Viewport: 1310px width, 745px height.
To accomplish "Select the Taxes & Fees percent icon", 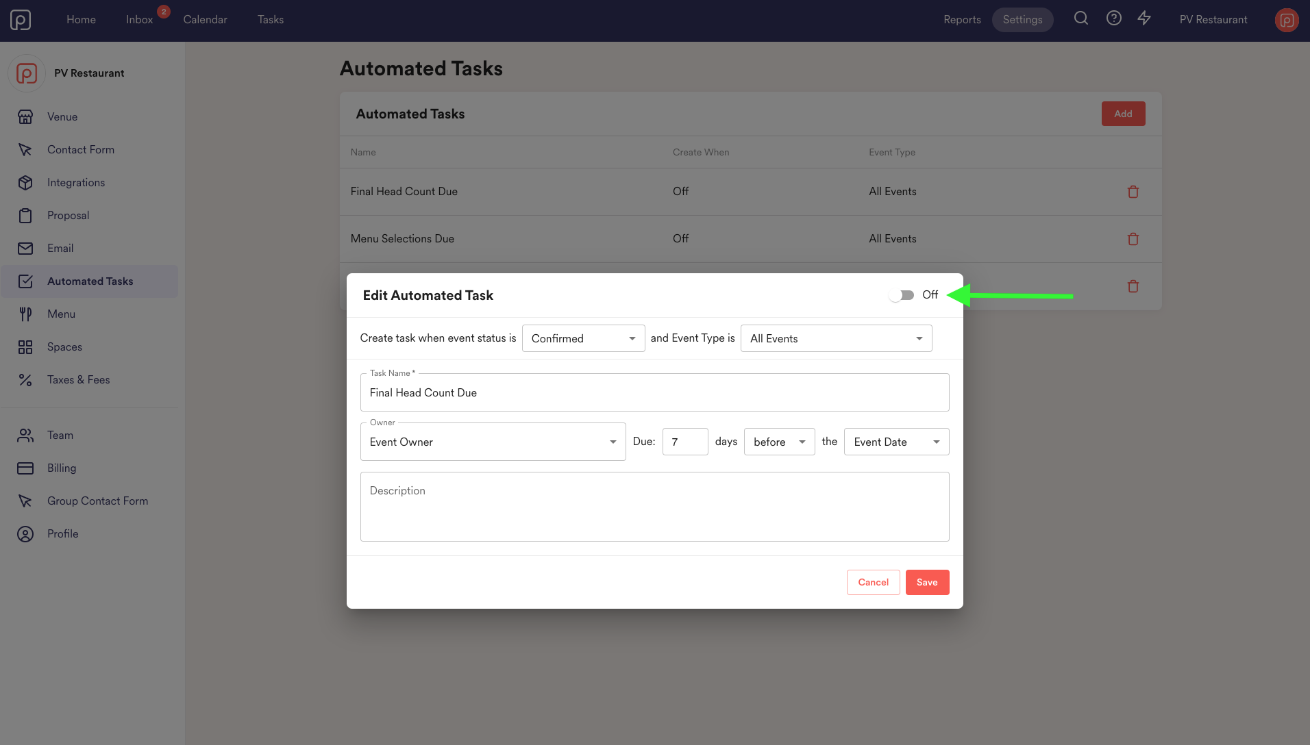I will 25,380.
